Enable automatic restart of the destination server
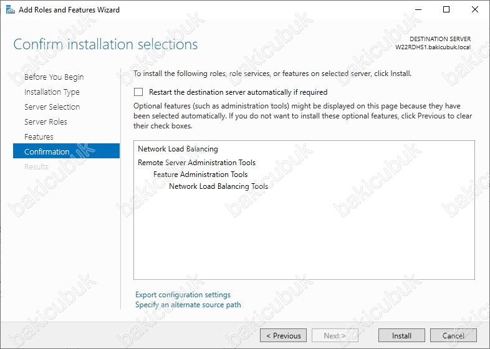Viewport: 490px width, 349px height. pos(138,92)
